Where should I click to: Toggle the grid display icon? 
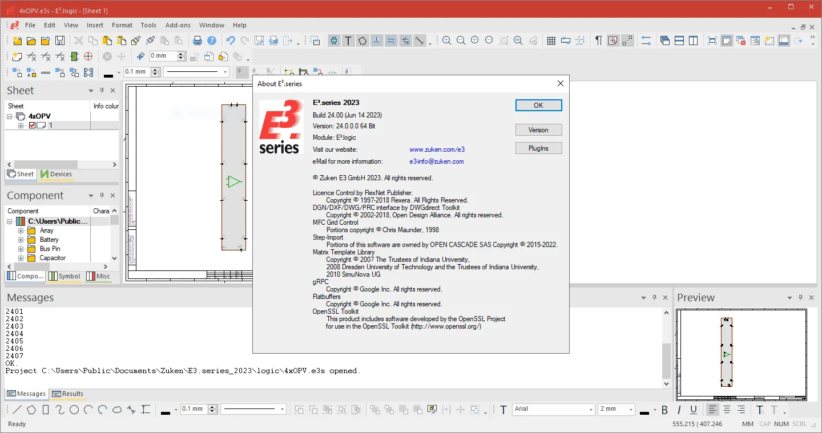pyautogui.click(x=551, y=41)
